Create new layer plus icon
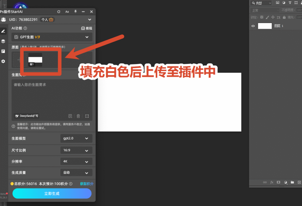302x206 pixels. click(x=299, y=182)
